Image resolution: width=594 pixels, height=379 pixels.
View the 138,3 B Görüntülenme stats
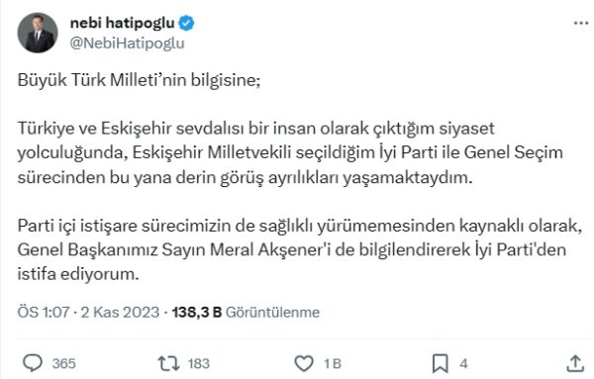pos(246,312)
